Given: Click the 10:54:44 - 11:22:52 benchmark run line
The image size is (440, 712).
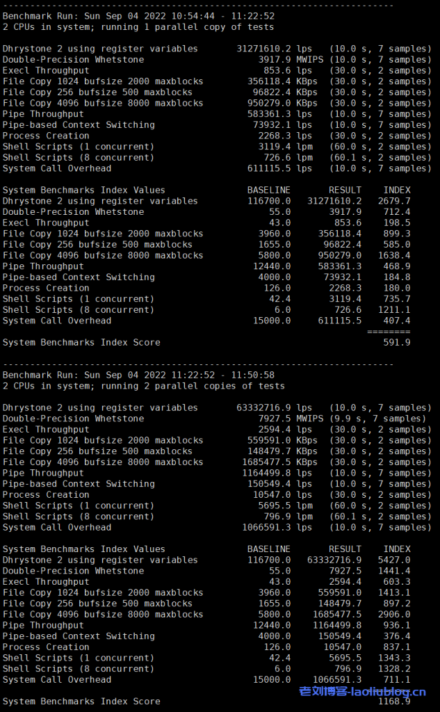Looking at the screenshot, I should point(138,16).
